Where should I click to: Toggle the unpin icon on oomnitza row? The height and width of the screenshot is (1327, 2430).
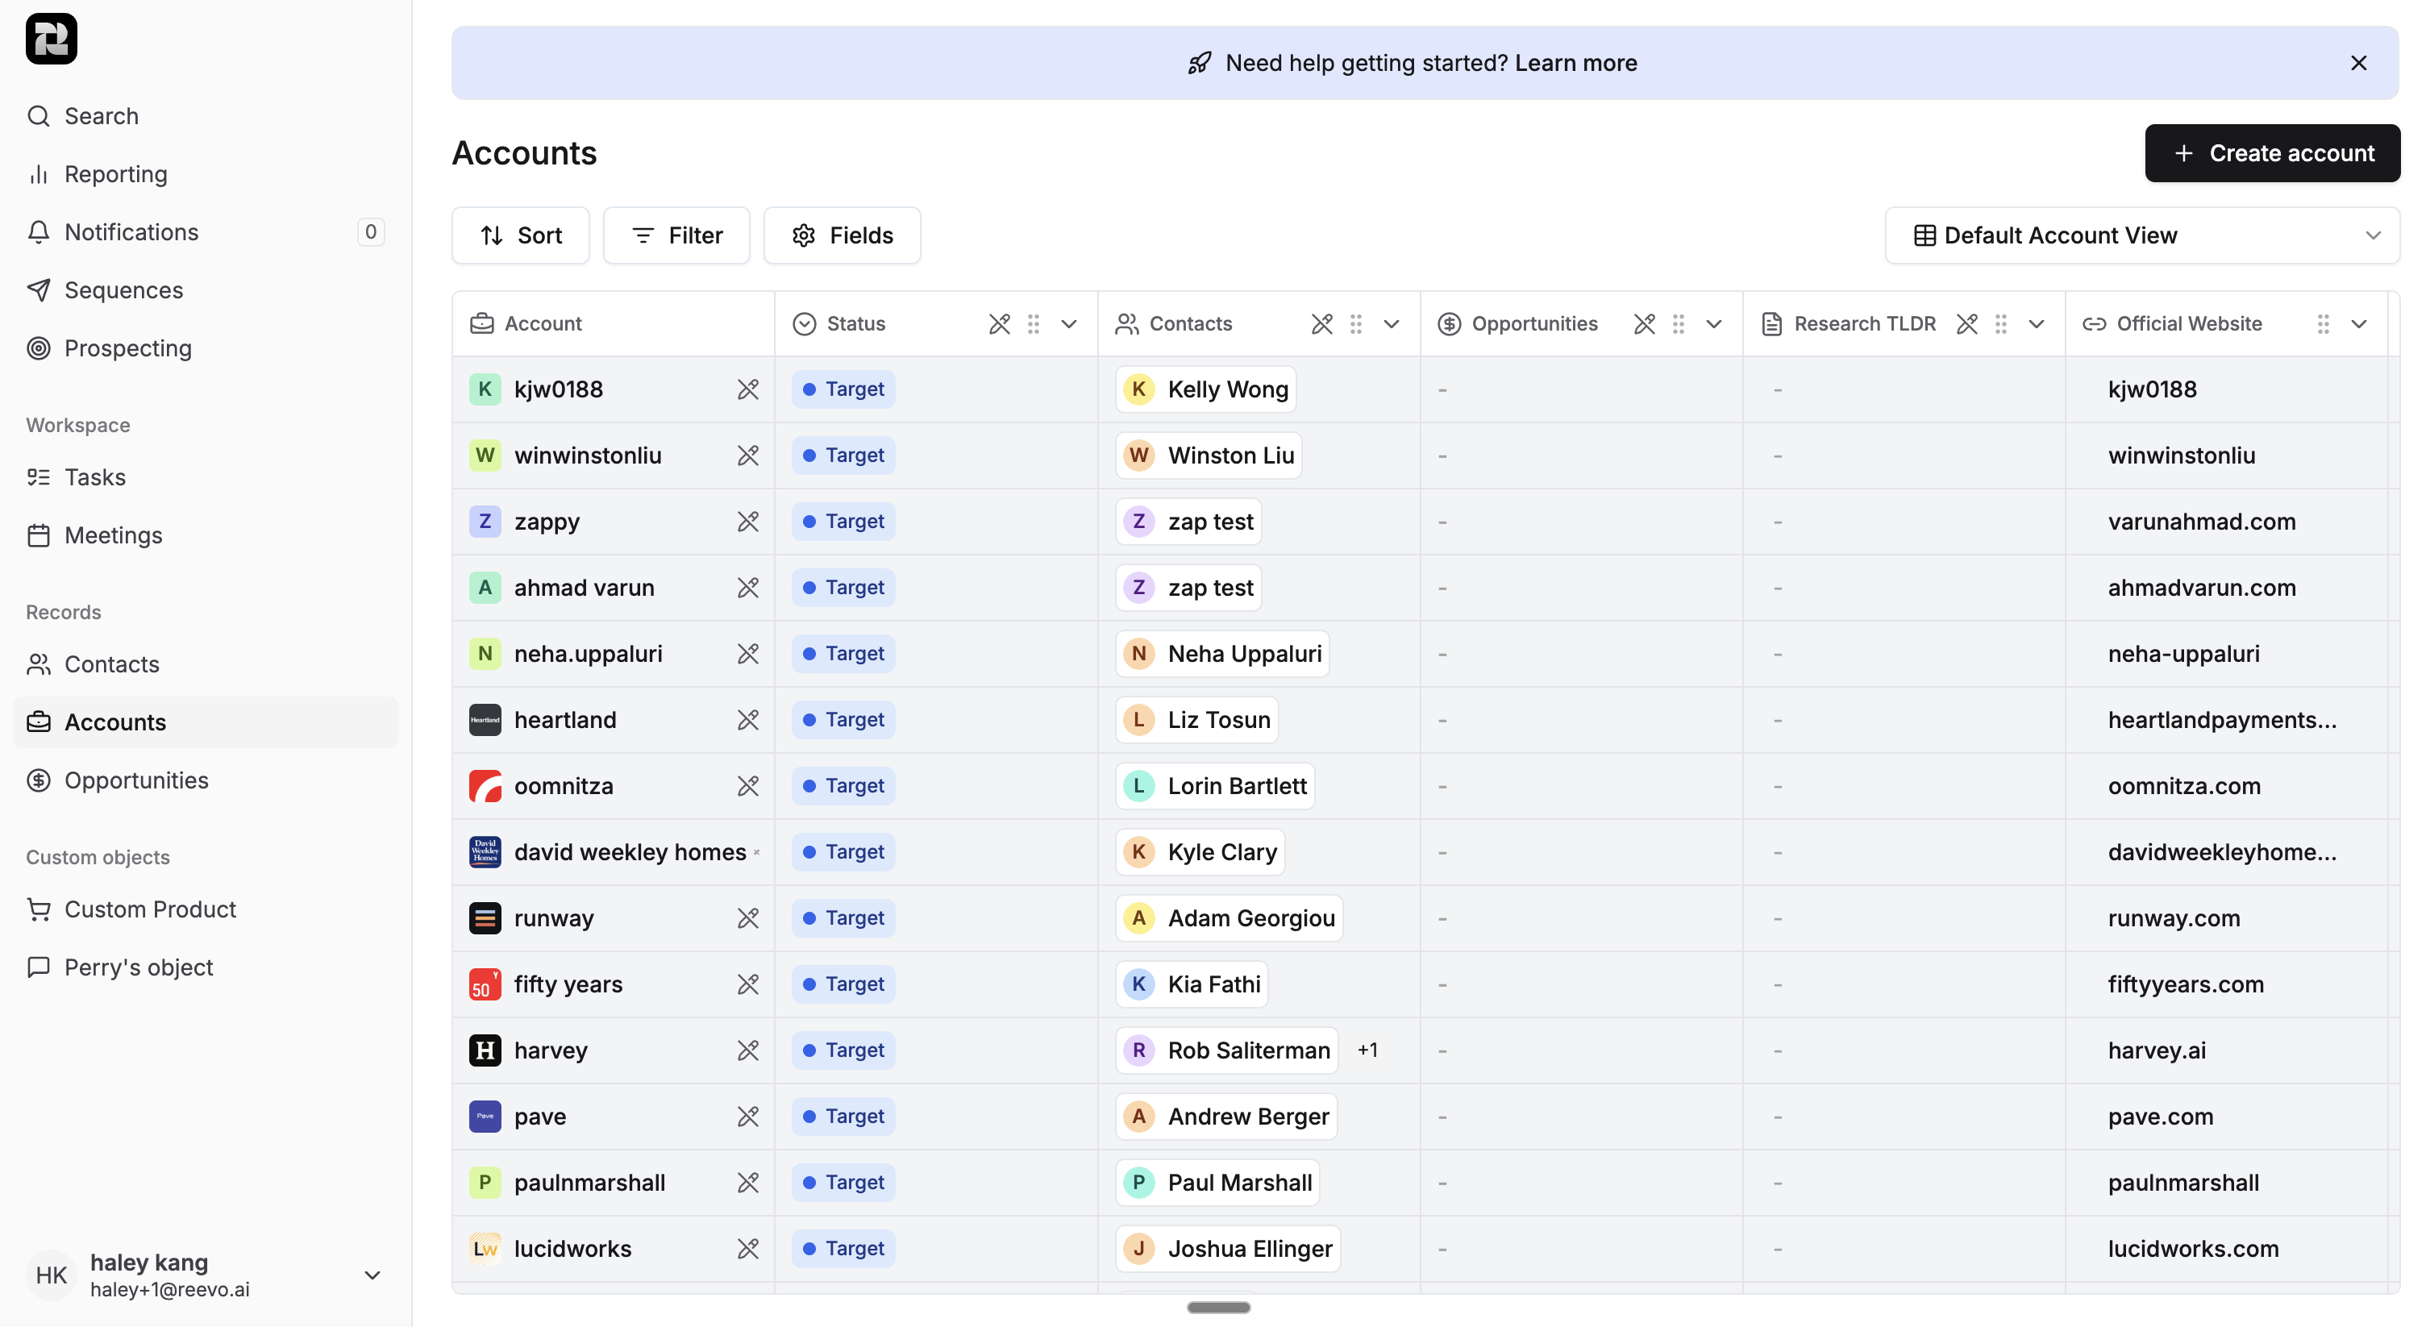coord(748,785)
